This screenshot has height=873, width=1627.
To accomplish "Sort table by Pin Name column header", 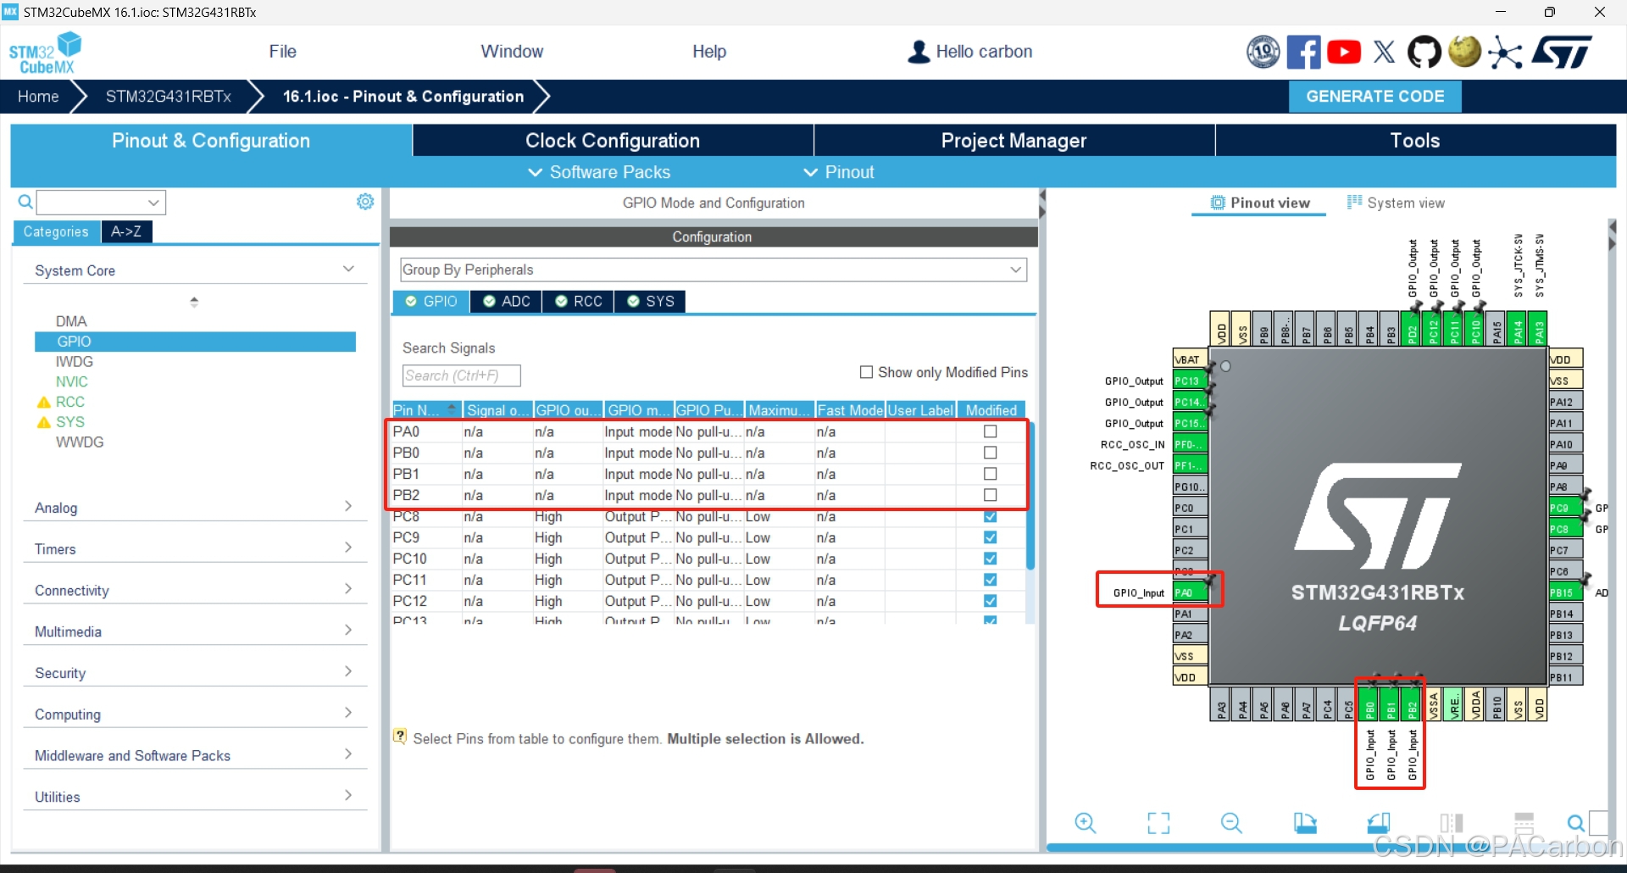I will coord(426,410).
